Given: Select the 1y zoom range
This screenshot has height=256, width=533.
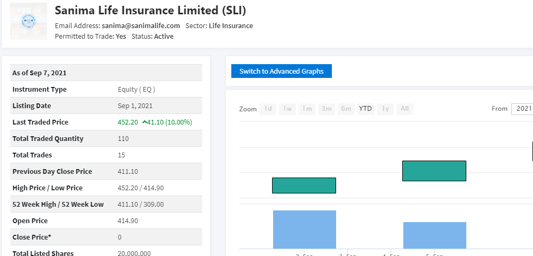Looking at the screenshot, I should [x=385, y=109].
